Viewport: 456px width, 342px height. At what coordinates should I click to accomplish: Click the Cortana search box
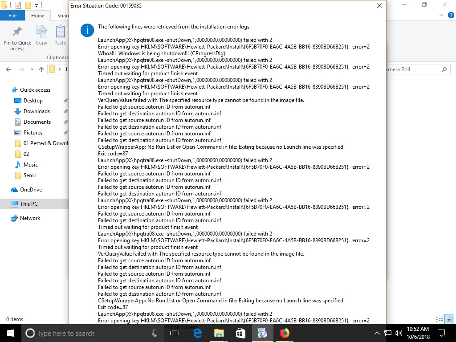click(x=92, y=333)
